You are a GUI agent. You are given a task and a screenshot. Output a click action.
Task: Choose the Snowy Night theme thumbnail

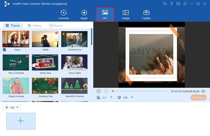[x=74, y=63]
